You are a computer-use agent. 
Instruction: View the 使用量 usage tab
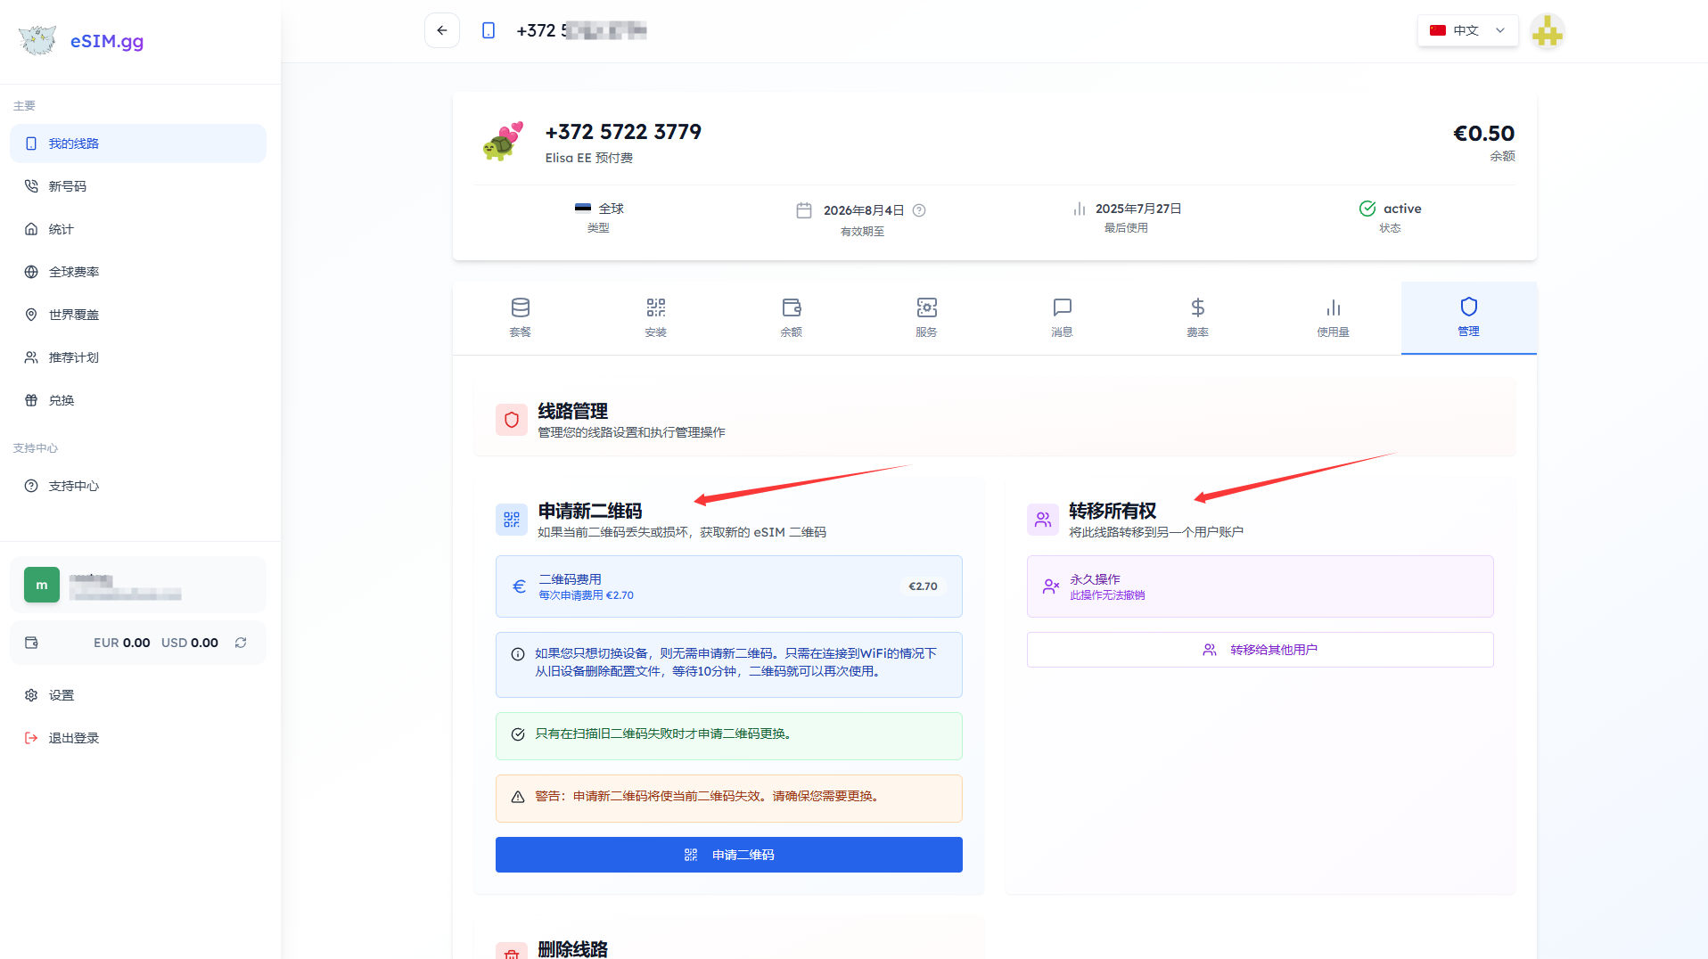pyautogui.click(x=1333, y=317)
